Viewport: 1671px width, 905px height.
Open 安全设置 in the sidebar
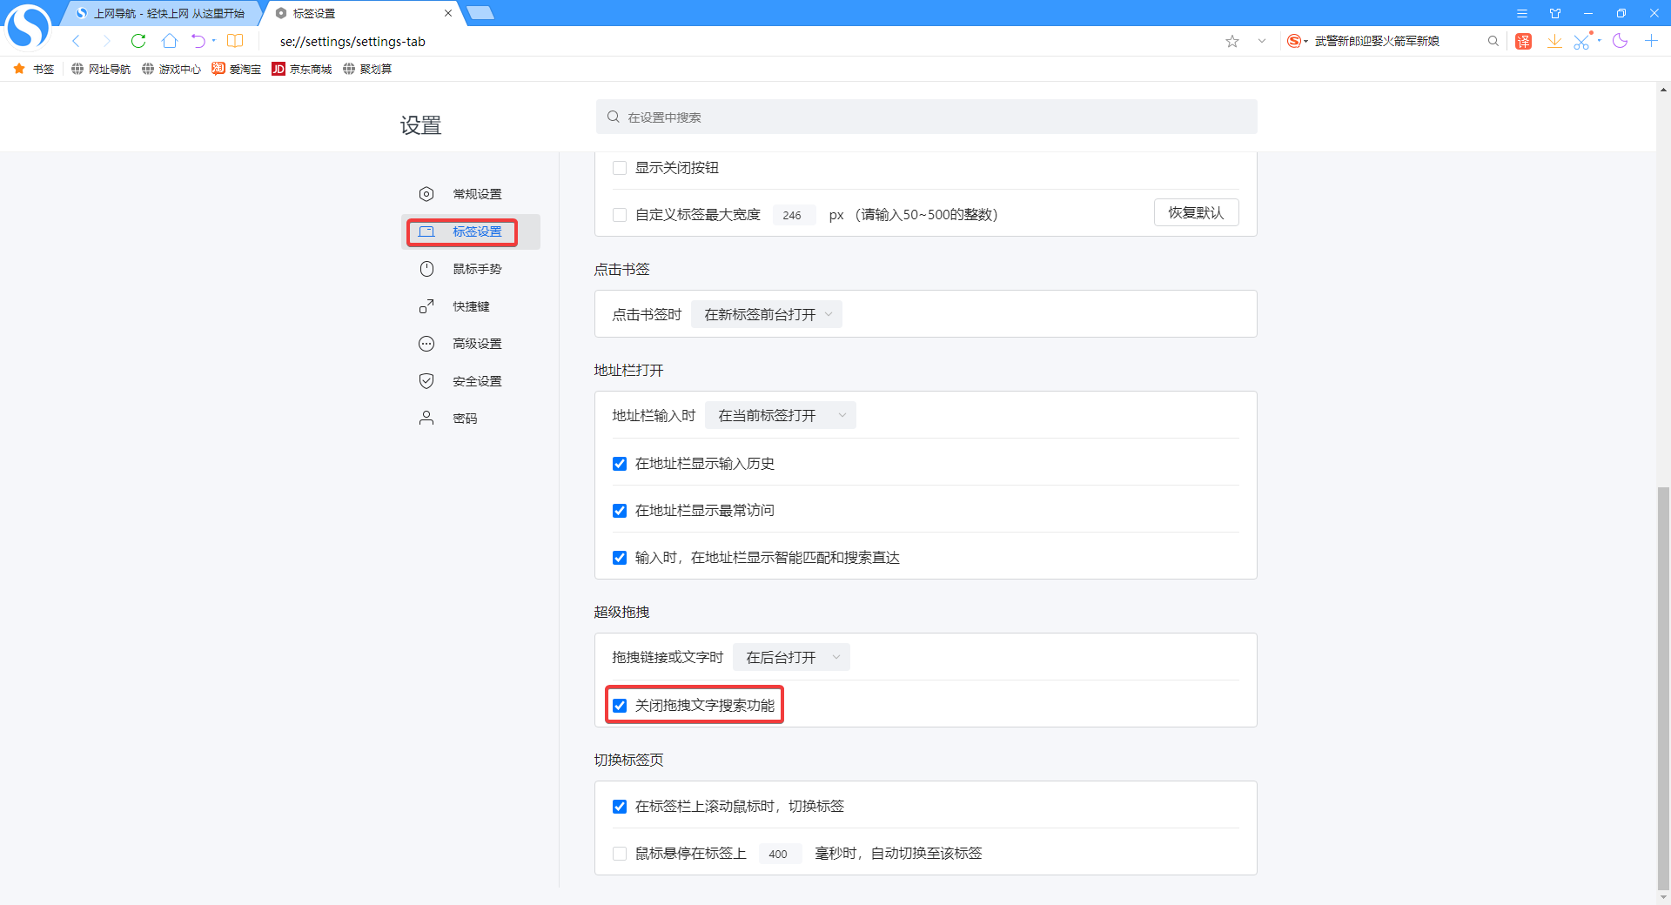470,381
